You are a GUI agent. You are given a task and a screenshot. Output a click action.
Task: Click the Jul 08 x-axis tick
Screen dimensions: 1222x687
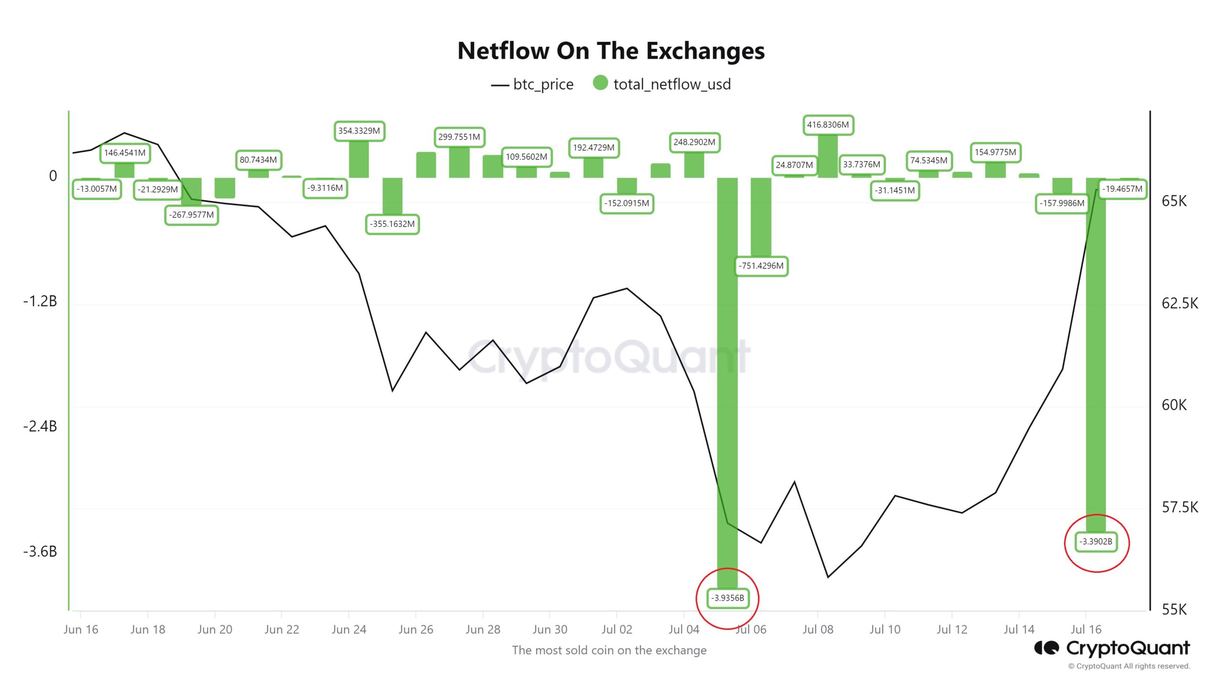(x=818, y=629)
